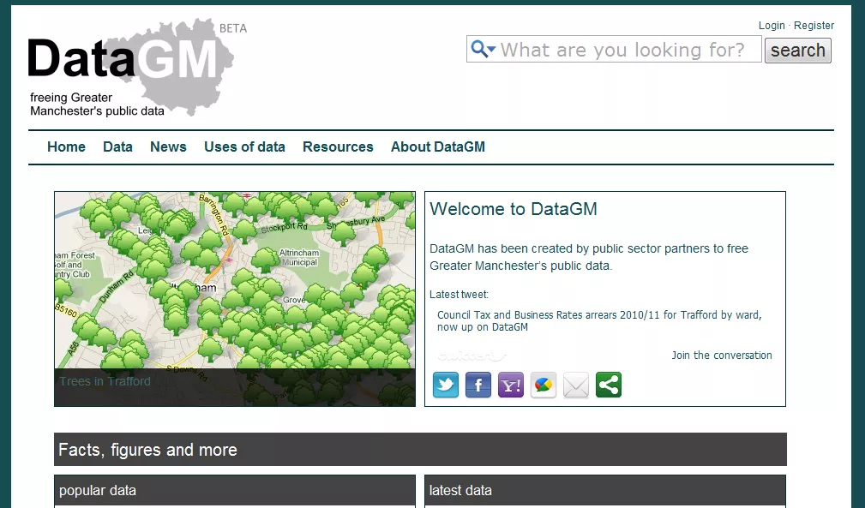Open the About DataGM menu item
This screenshot has height=508, width=865.
438,146
